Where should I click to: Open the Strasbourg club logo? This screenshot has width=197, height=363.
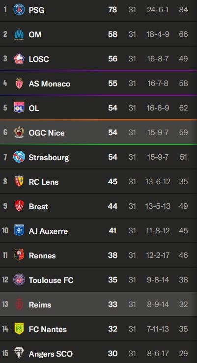[x=19, y=157]
